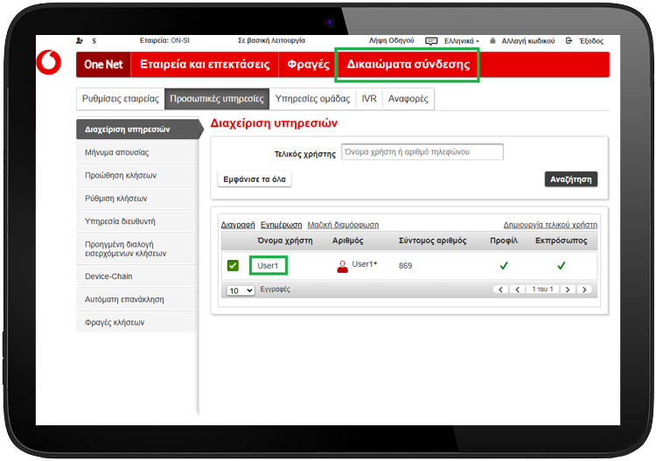The width and height of the screenshot is (656, 461).
Task: Switch to Προσωπικές υπηρεσίες sub-tab
Action: coord(217,99)
